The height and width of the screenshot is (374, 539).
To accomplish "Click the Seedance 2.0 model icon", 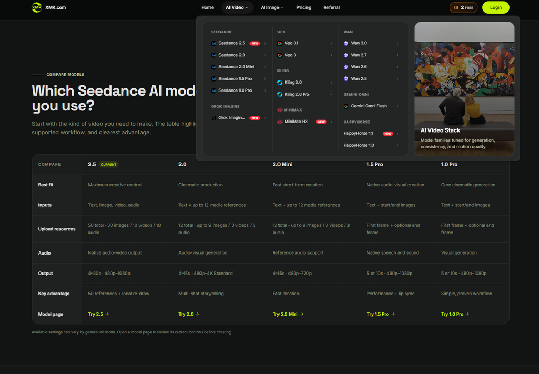I will 214,55.
